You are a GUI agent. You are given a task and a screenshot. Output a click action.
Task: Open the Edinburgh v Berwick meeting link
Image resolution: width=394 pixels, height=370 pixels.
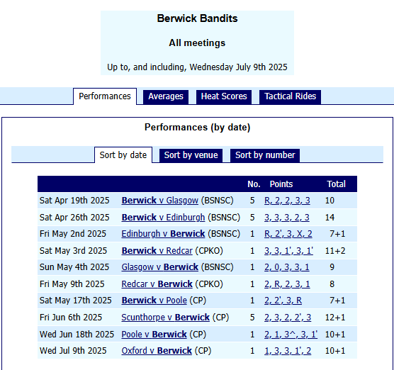[x=163, y=234]
